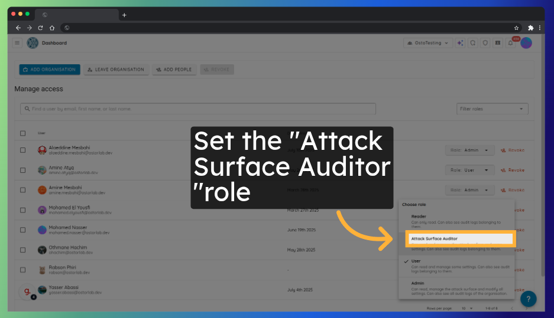Click the ADD ORGANISATION button
Viewport: 554px width, 318px height.
tap(50, 70)
